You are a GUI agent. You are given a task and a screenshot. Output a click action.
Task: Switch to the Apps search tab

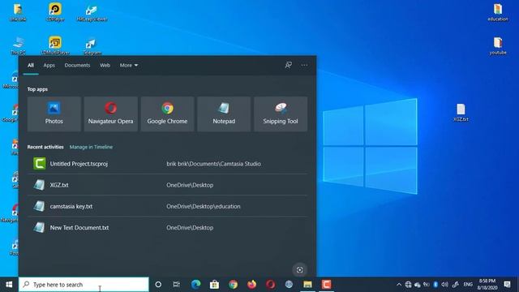tap(49, 65)
